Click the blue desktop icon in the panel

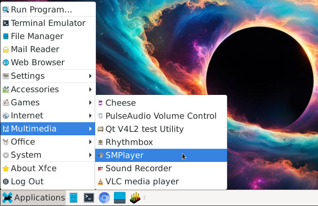click(x=120, y=198)
